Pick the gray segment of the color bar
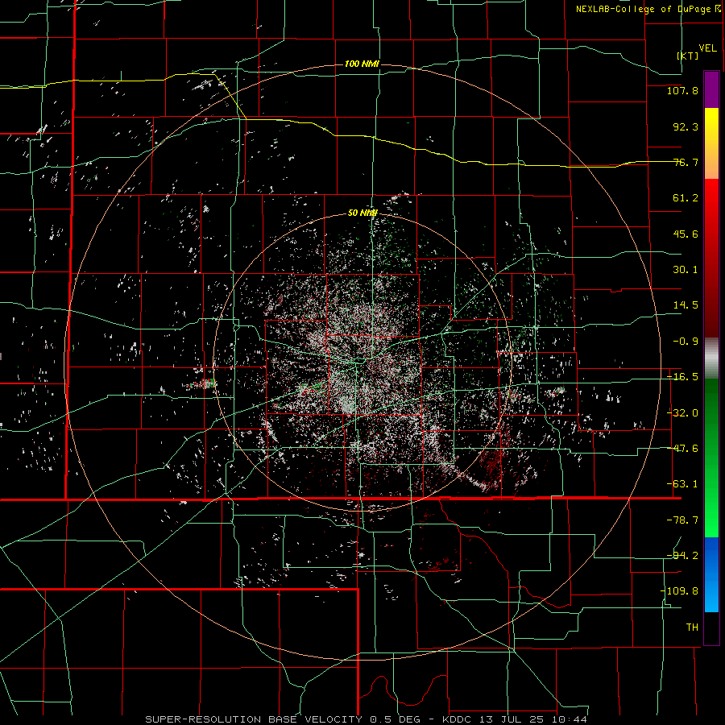 coord(711,358)
